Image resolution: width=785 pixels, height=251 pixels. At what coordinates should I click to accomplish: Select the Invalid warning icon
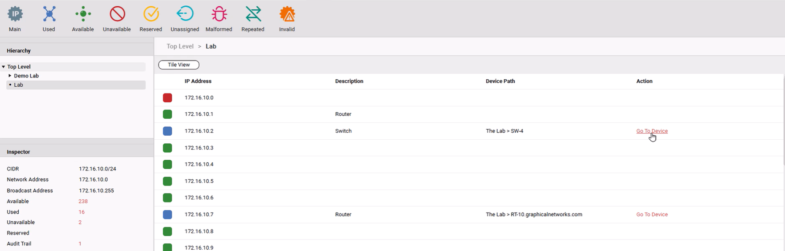pos(287,15)
